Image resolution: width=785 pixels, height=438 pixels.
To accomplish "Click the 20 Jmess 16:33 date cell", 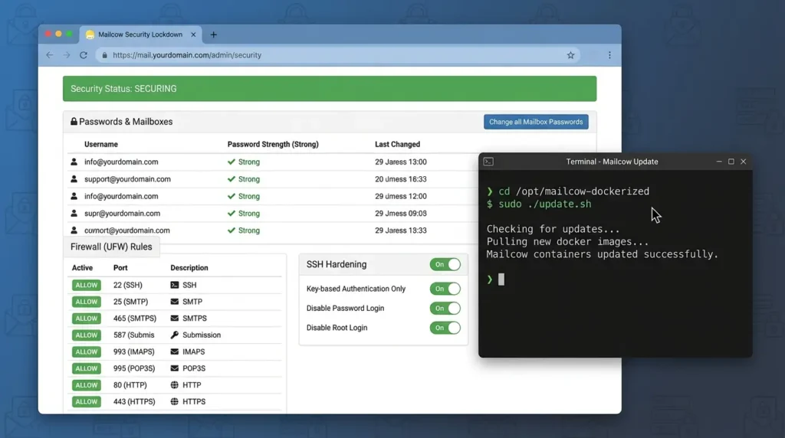I will (x=400, y=179).
